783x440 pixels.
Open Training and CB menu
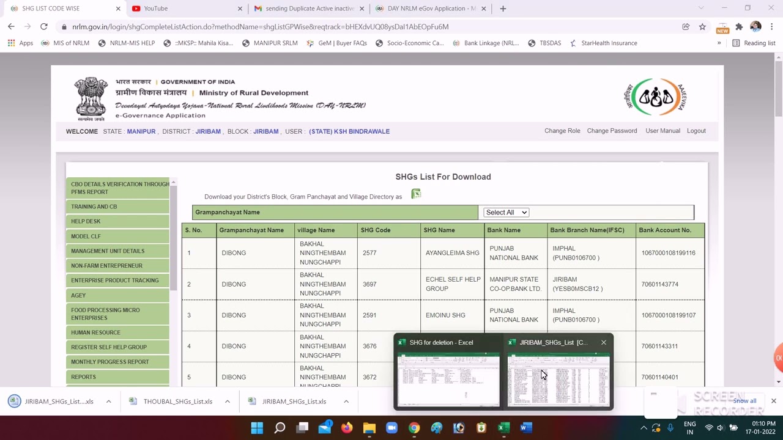(x=117, y=207)
